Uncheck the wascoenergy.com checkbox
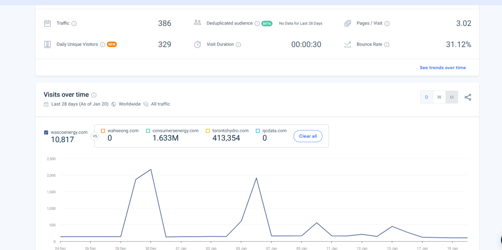The height and width of the screenshot is (250, 502). pyautogui.click(x=46, y=132)
